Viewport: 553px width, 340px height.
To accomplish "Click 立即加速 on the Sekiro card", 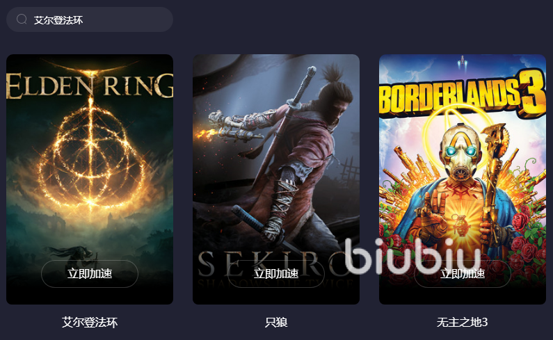I will (276, 274).
